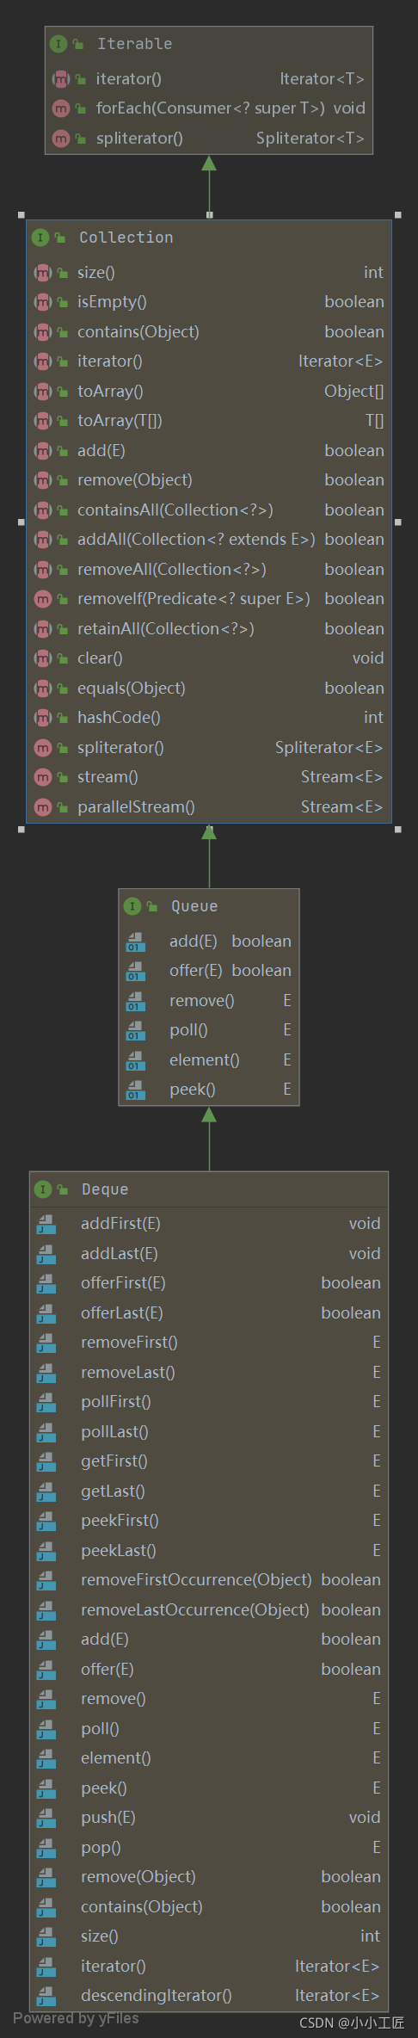418x2038 pixels.
Task: Select removeFirstOccurrence(Object) in Deque
Action: [x=209, y=1580]
